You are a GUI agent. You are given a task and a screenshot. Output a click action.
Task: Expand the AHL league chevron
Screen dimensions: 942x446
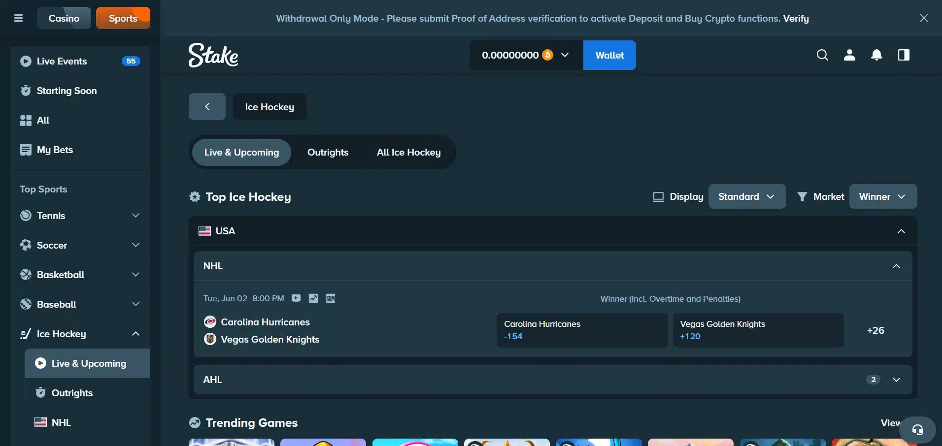[x=896, y=380]
